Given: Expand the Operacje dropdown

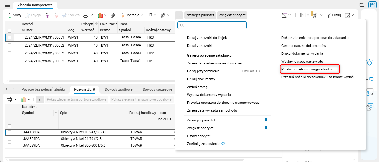Looking at the screenshot, I should pos(142,15).
